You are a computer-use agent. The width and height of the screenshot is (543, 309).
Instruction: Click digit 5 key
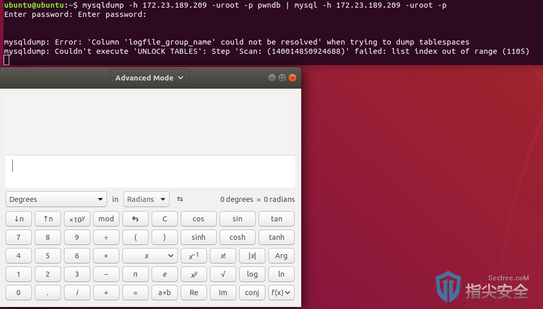(x=48, y=256)
